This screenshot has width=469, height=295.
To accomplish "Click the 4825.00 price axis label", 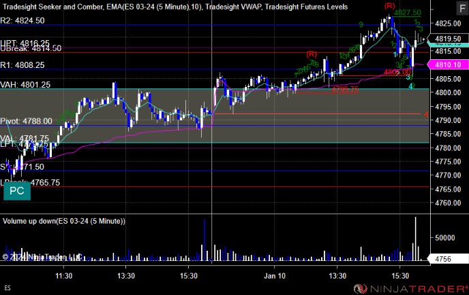I will point(448,24).
